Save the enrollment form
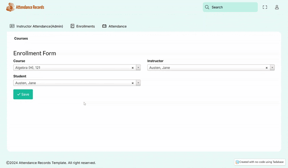Image resolution: width=288 pixels, height=168 pixels. (x=23, y=94)
